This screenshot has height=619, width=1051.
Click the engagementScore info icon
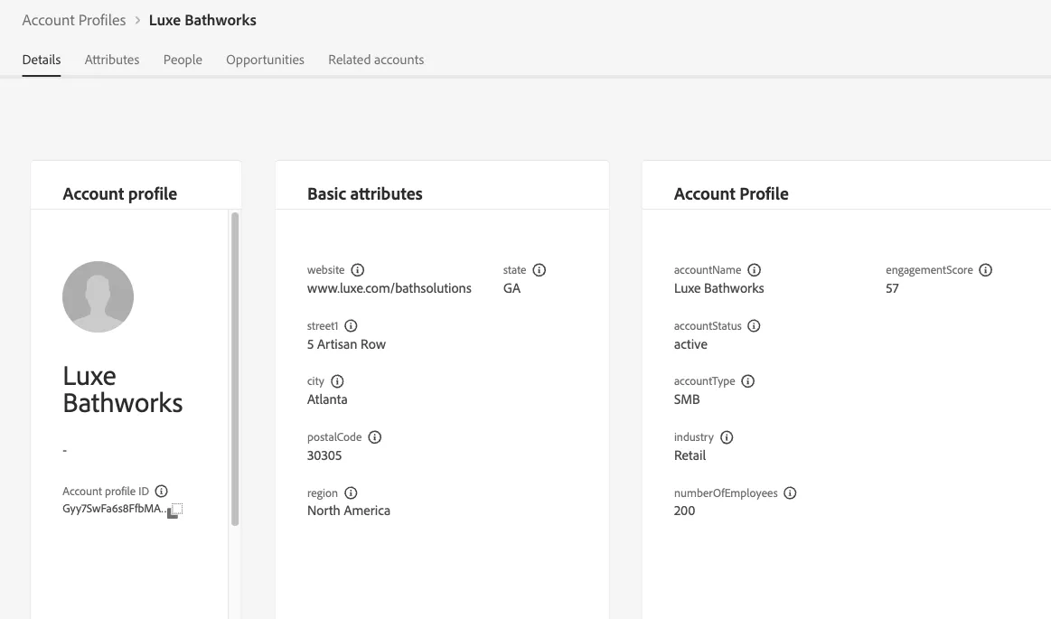coord(985,270)
